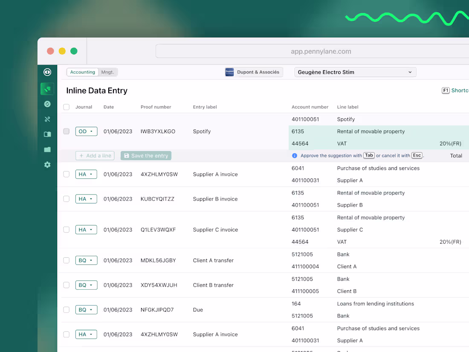The width and height of the screenshot is (469, 352).
Task: Open the Pennylane home icon in sidebar
Action: click(47, 72)
